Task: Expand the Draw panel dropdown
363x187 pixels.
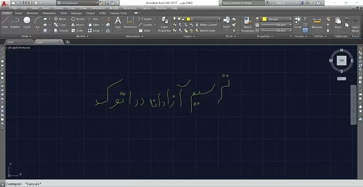Action: pyautogui.click(x=26, y=36)
